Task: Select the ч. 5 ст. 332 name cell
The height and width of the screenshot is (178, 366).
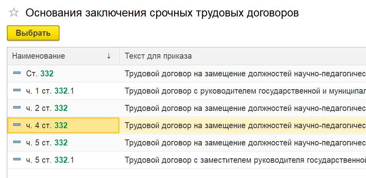Action: [47, 143]
